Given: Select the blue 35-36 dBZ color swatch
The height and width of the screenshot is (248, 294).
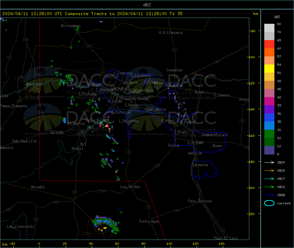Looking at the screenshot, I should [269, 117].
